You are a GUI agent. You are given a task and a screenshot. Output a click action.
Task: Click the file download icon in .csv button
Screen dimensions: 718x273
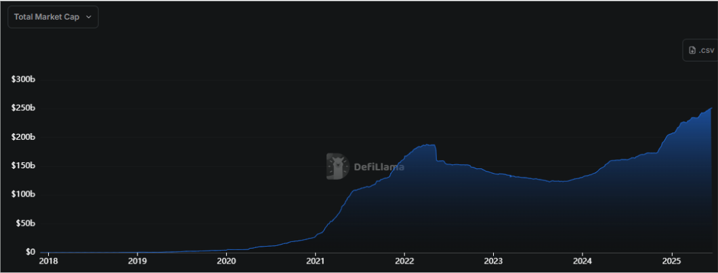click(692, 50)
